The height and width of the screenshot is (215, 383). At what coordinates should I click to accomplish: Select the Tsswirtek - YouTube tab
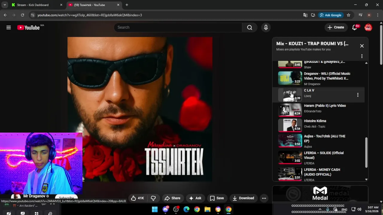tap(94, 5)
